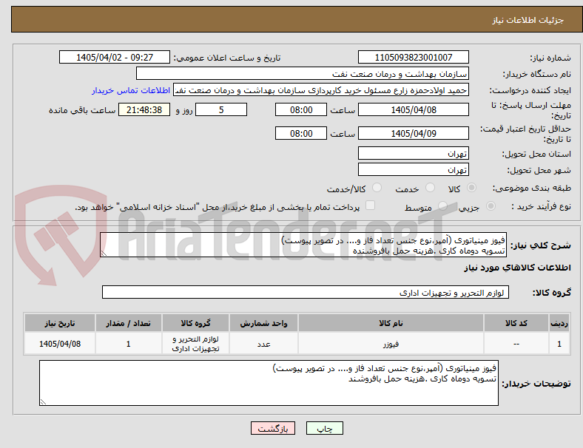The height and width of the screenshot is (448, 583).
Task: Click the response deadline date 1405/04/08 field
Action: click(413, 110)
